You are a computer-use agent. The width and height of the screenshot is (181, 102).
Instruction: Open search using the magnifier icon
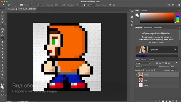coord(169,5)
